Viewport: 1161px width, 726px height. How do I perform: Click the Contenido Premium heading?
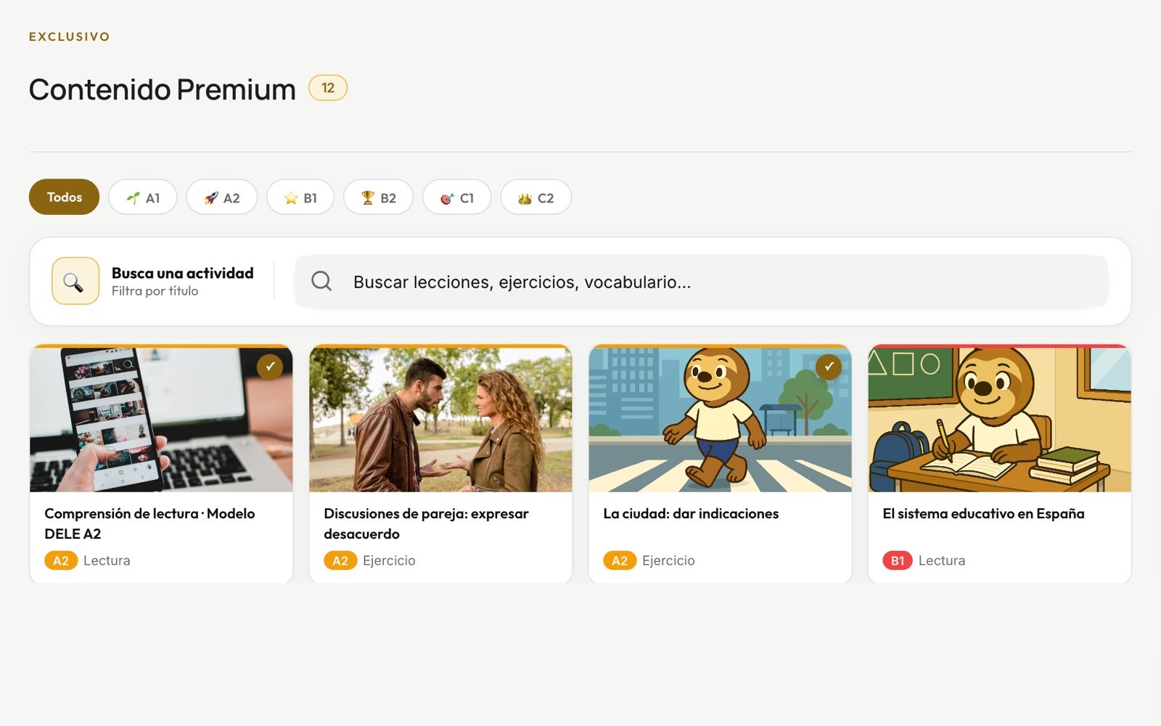pos(163,89)
